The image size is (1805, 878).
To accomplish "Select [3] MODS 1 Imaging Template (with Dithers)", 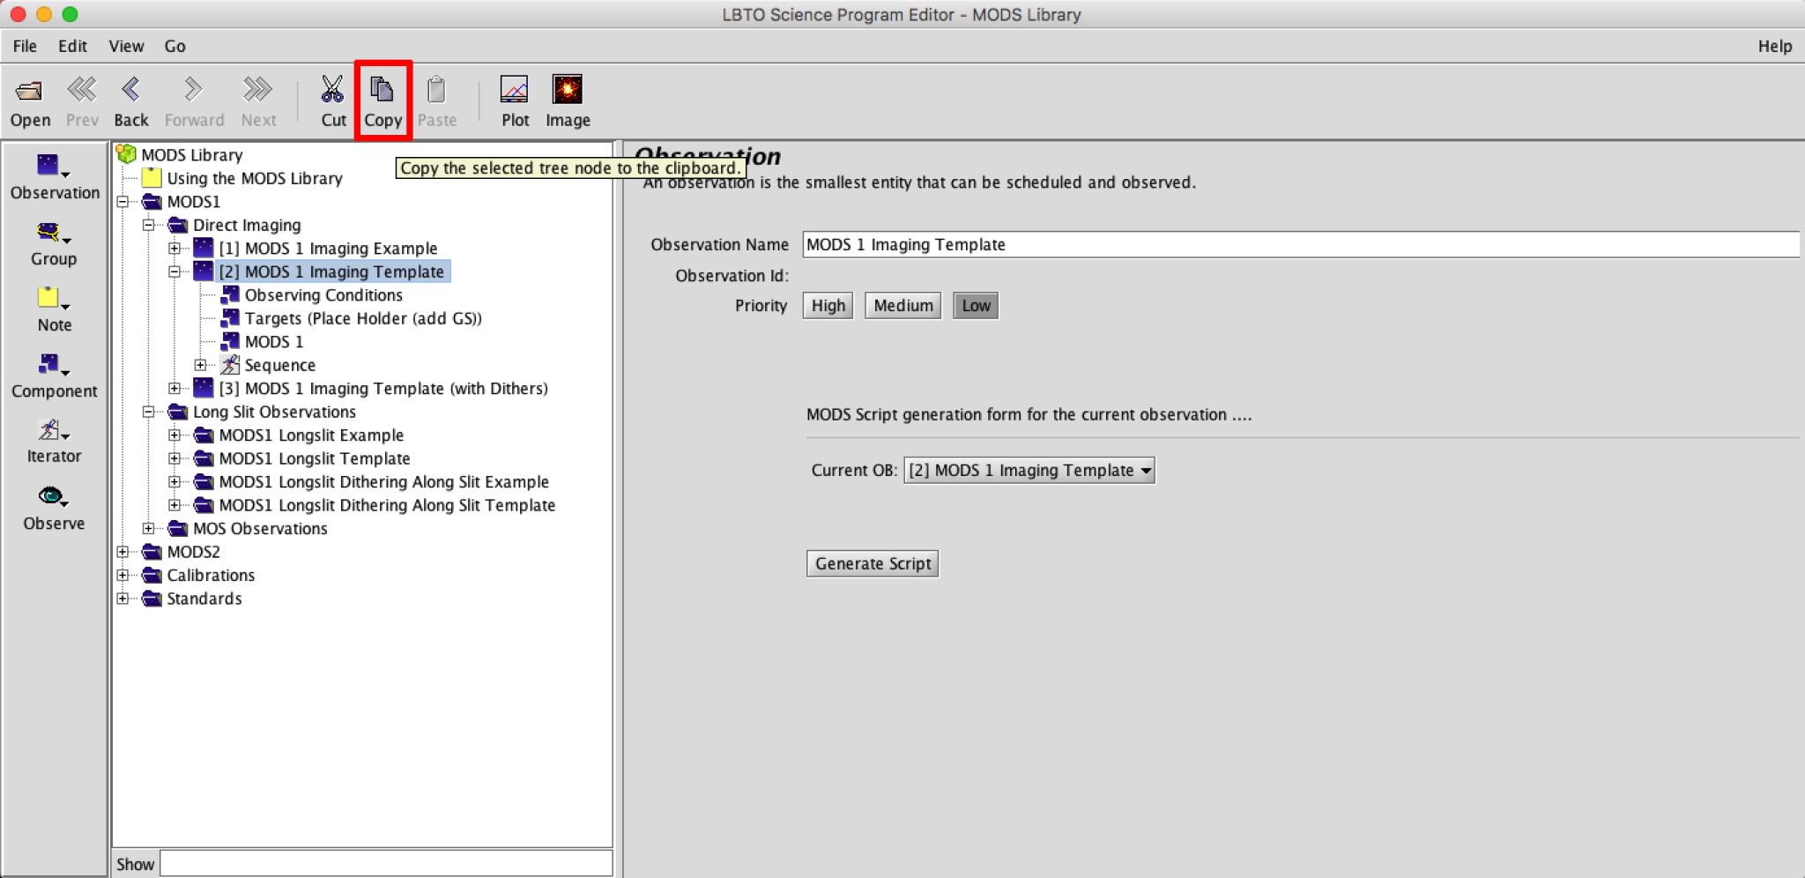I will [383, 389].
